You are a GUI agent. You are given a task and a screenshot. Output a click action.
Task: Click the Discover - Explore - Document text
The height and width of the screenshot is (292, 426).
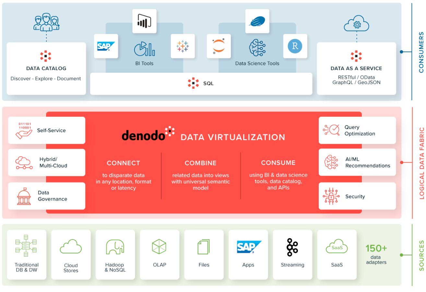46,79
